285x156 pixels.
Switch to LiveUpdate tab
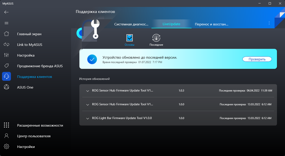pyautogui.click(x=171, y=24)
